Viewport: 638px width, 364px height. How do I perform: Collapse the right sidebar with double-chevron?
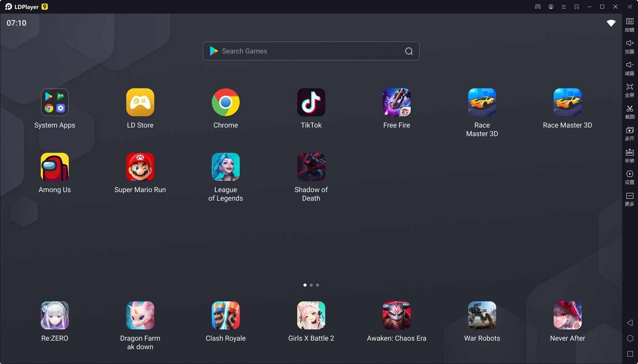[630, 7]
